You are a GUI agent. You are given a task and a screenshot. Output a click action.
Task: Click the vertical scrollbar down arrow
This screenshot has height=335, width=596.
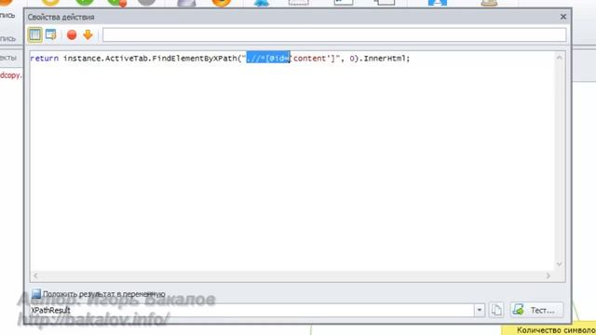(559, 264)
